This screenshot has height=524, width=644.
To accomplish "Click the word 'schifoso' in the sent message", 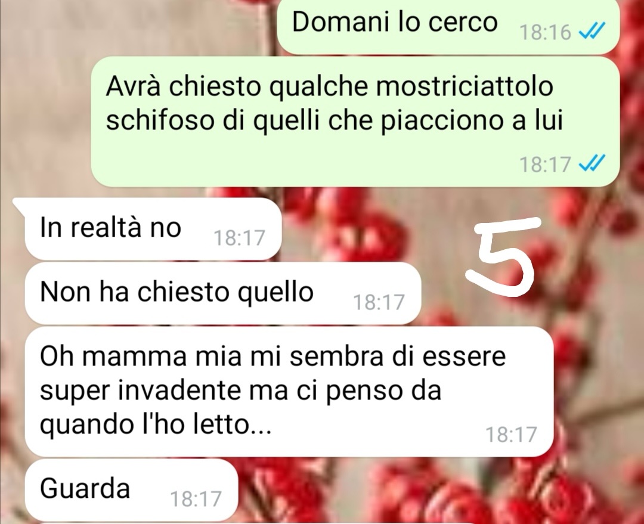I will [160, 120].
